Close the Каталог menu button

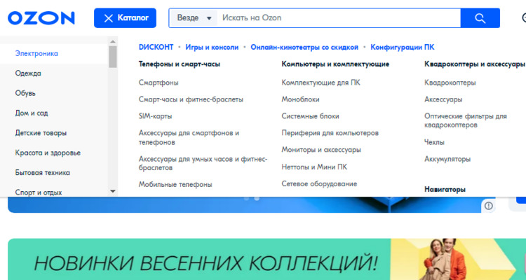click(x=125, y=18)
